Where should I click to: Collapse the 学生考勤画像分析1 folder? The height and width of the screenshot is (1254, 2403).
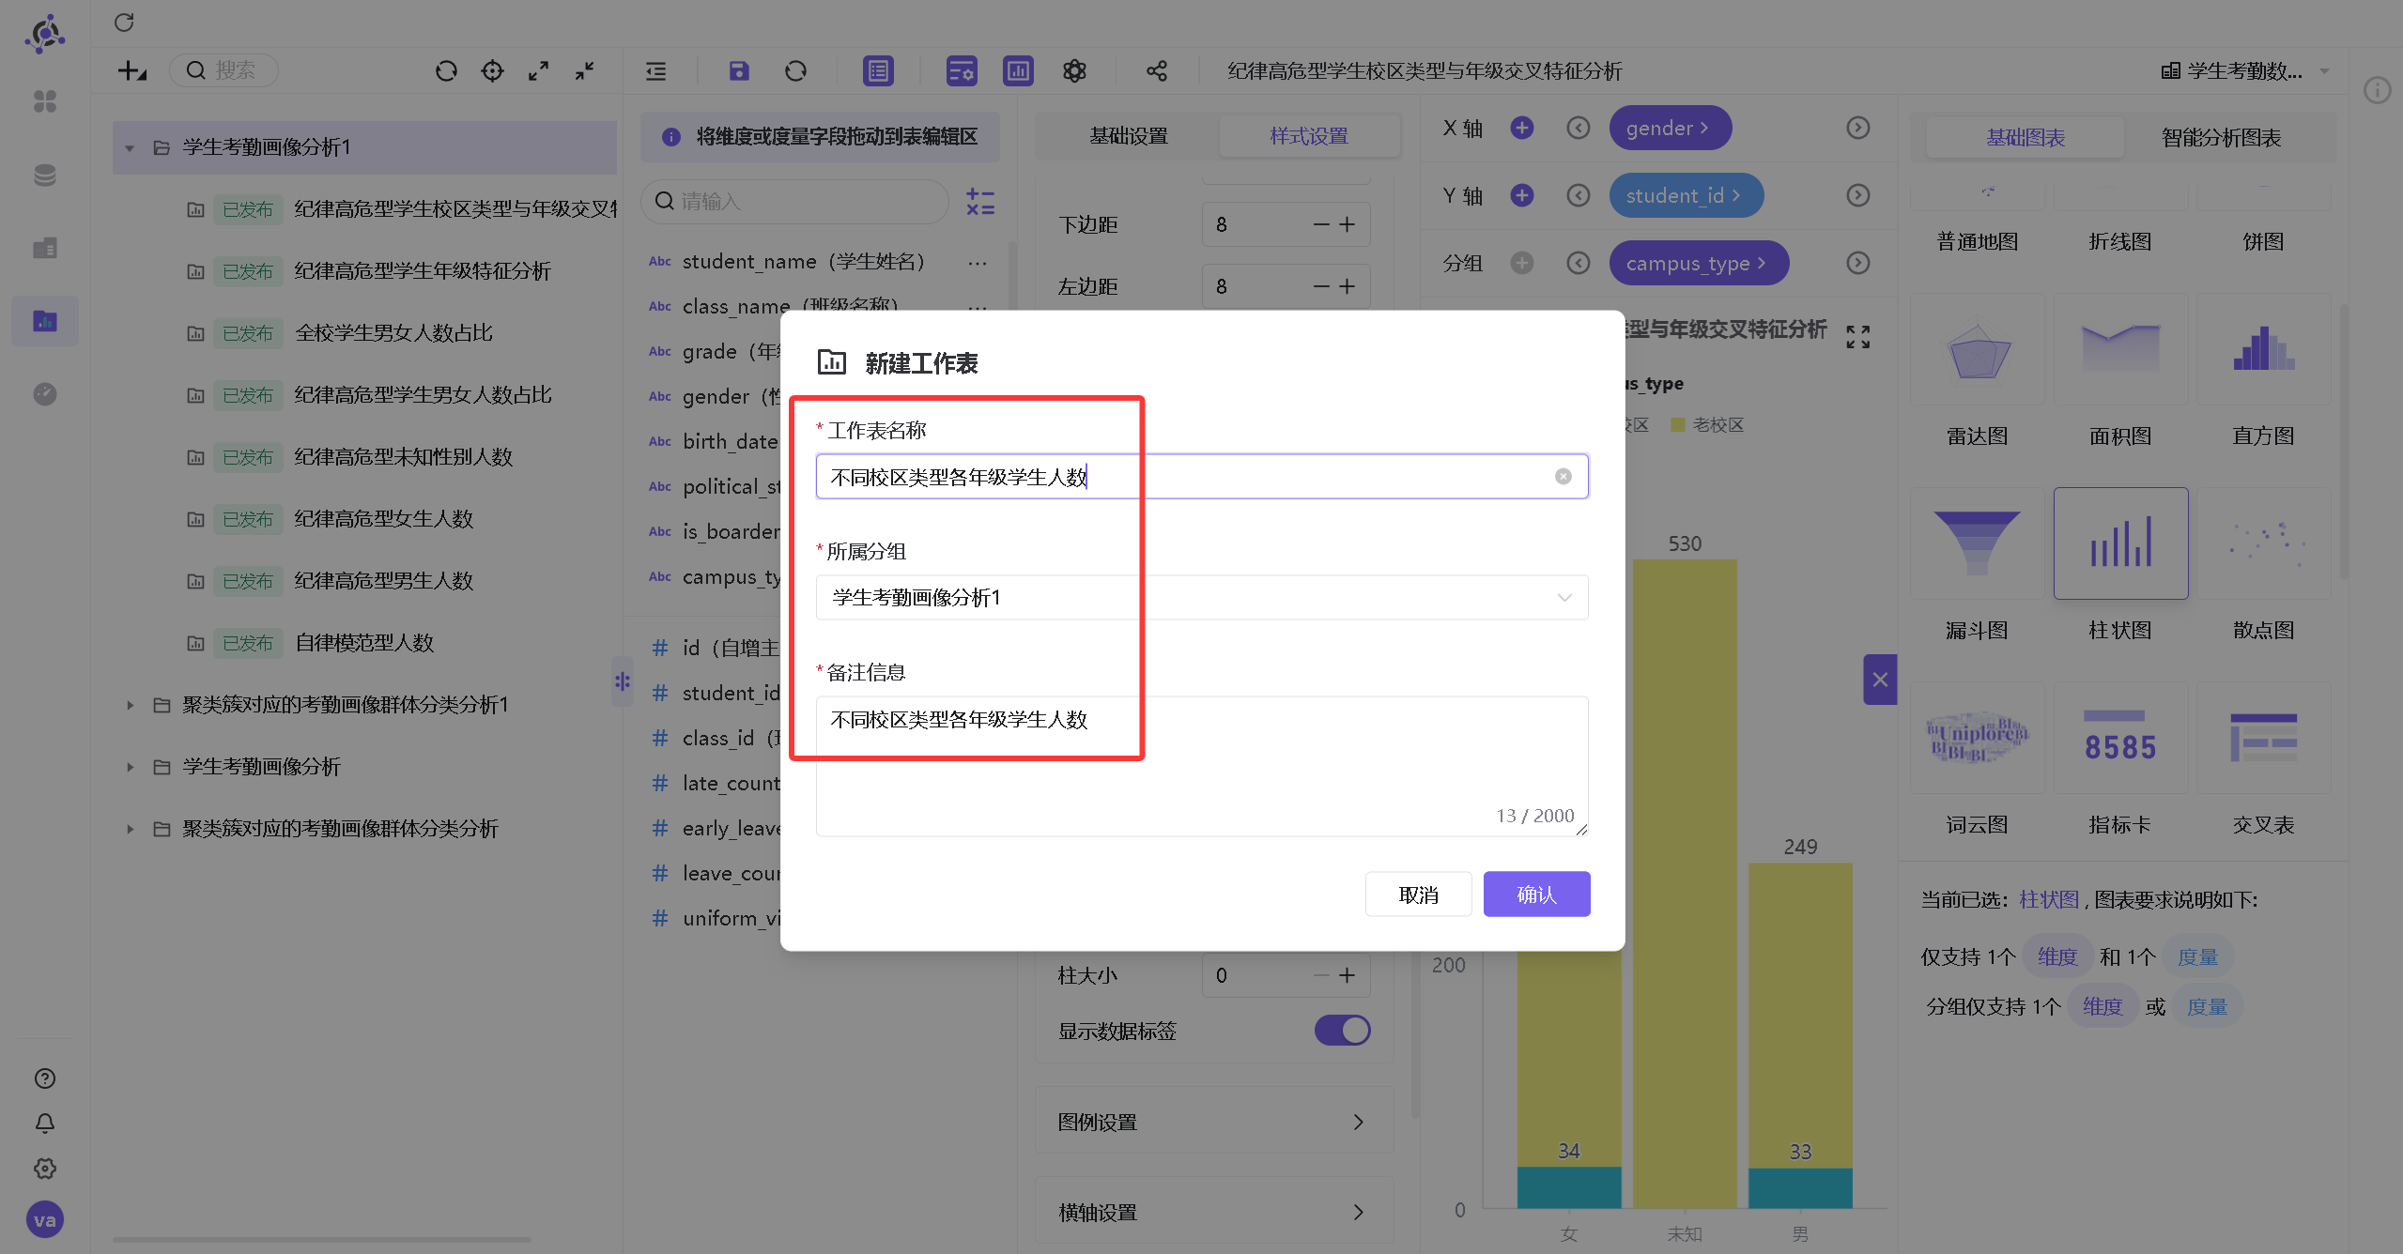[130, 147]
